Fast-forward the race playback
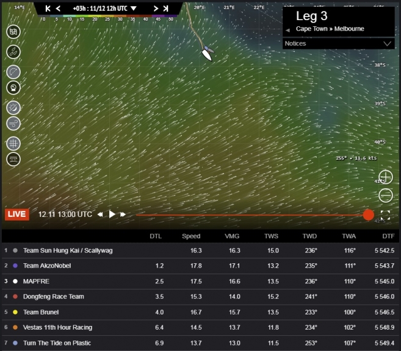Image resolution: width=401 pixels, height=351 pixels. (123, 214)
